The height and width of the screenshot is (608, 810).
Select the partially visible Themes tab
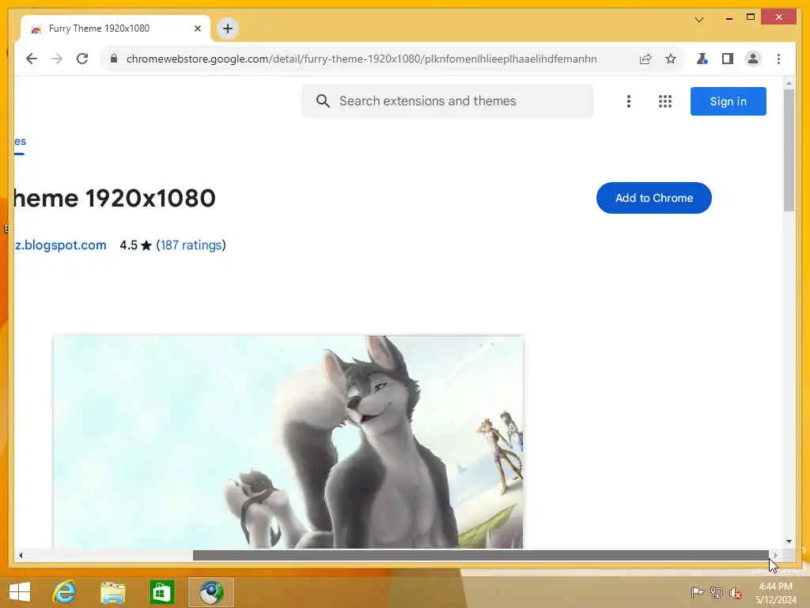pos(20,142)
